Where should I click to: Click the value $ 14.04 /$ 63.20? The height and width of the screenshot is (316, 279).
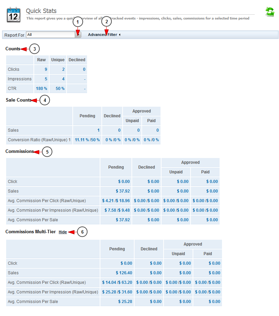coord(117,282)
